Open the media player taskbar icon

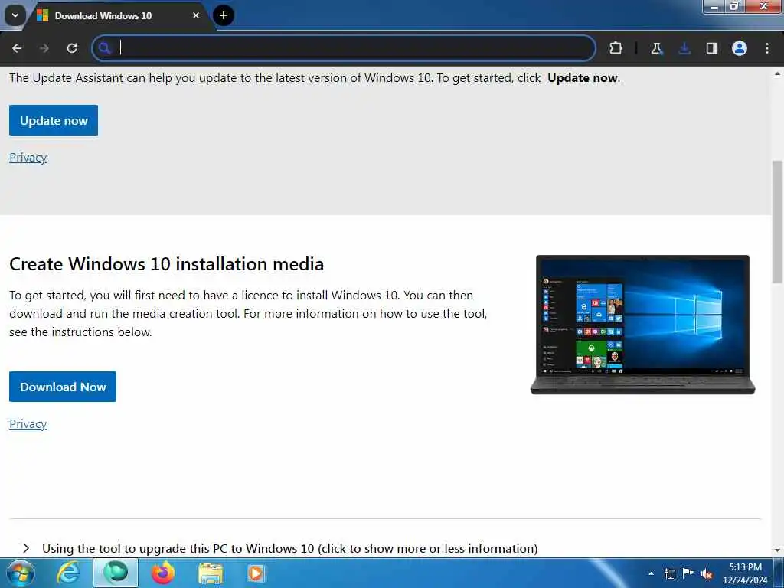click(256, 573)
